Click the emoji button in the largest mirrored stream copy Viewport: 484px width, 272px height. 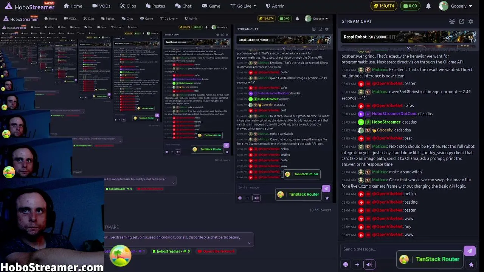pyautogui.click(x=240, y=198)
